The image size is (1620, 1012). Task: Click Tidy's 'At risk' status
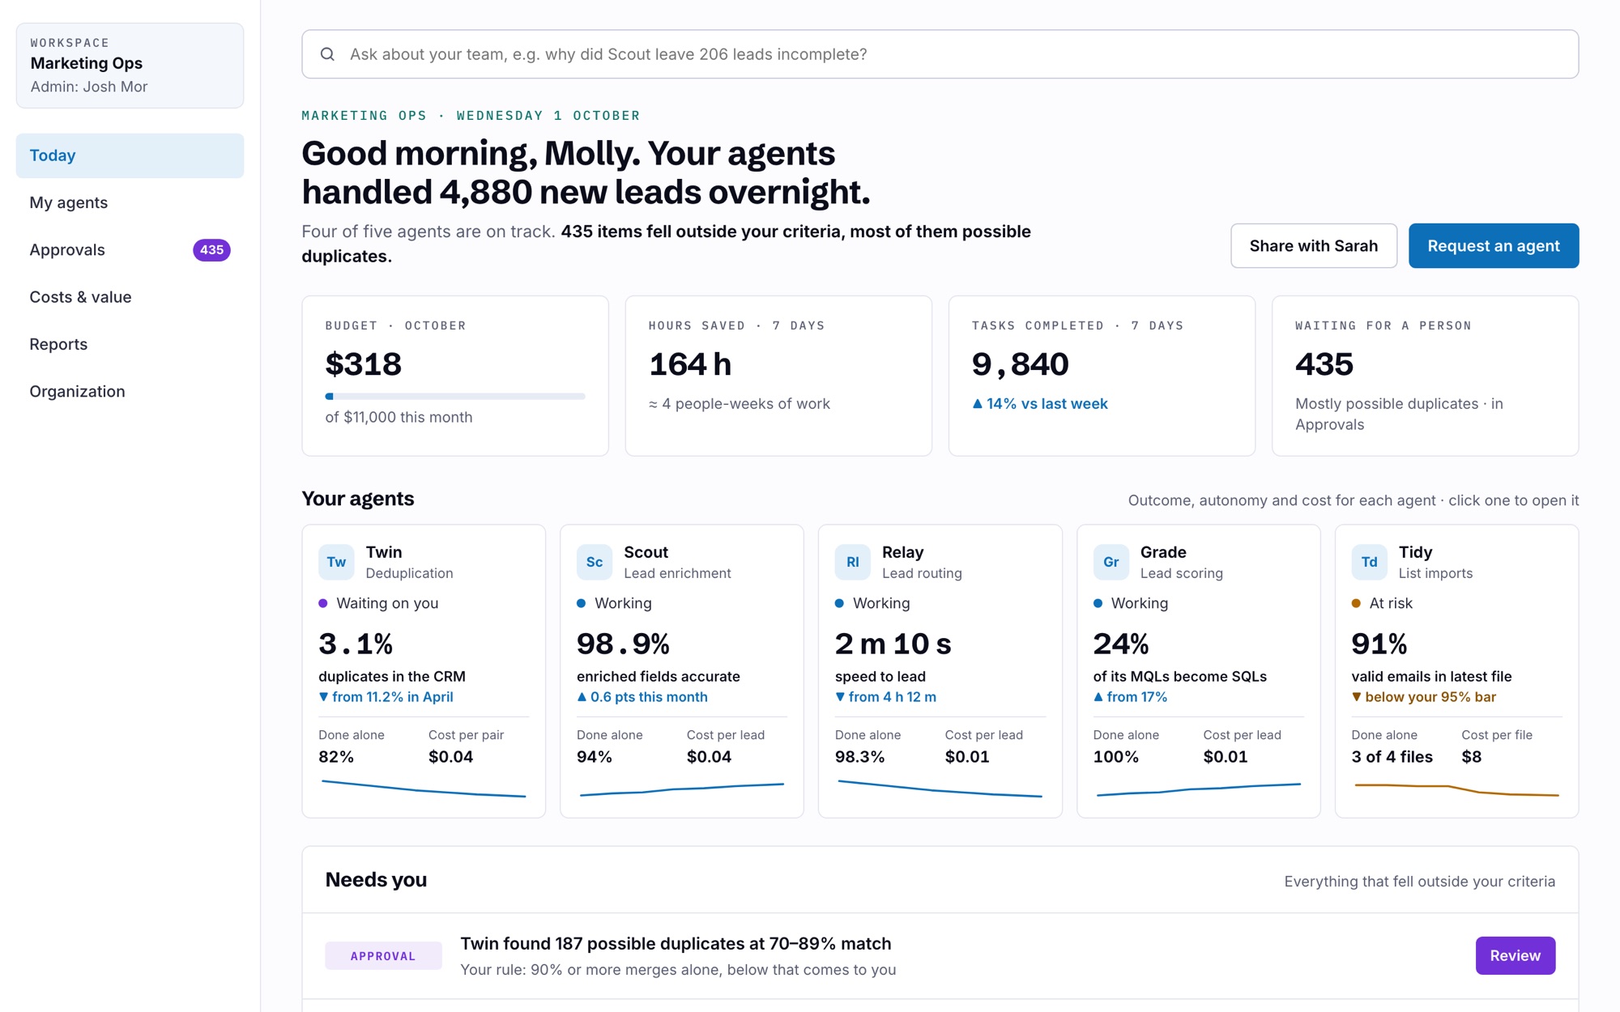coord(1382,603)
